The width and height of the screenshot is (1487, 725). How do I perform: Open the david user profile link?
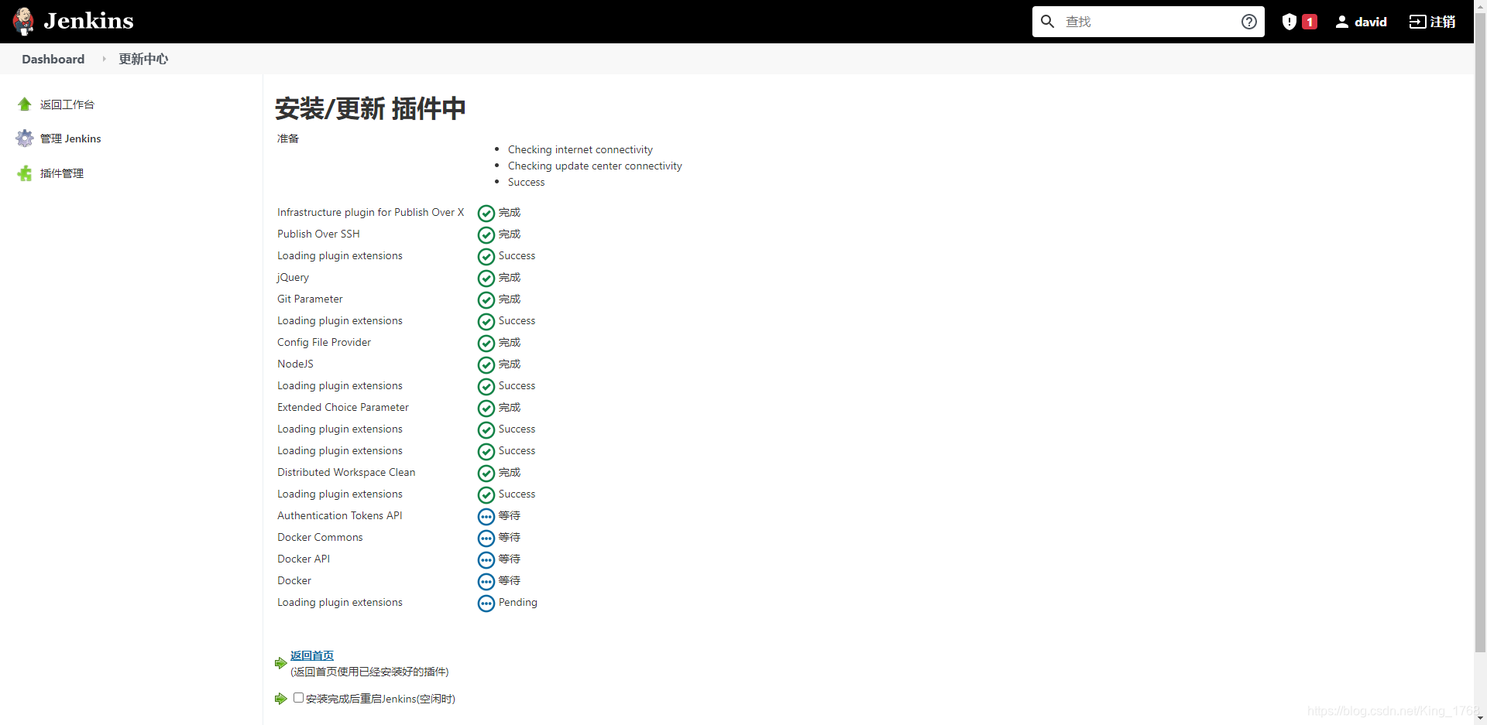[x=1370, y=22]
